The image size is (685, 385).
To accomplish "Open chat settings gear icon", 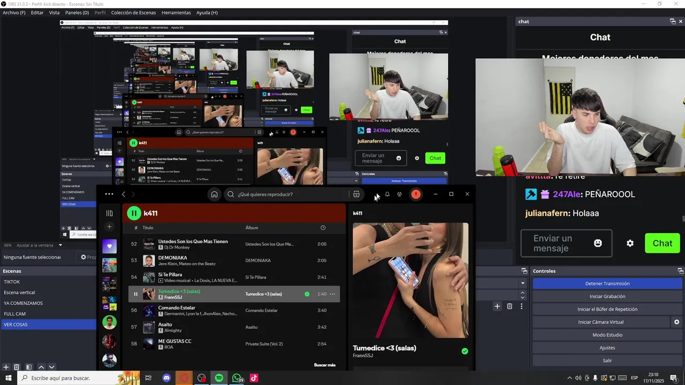I will 630,243.
